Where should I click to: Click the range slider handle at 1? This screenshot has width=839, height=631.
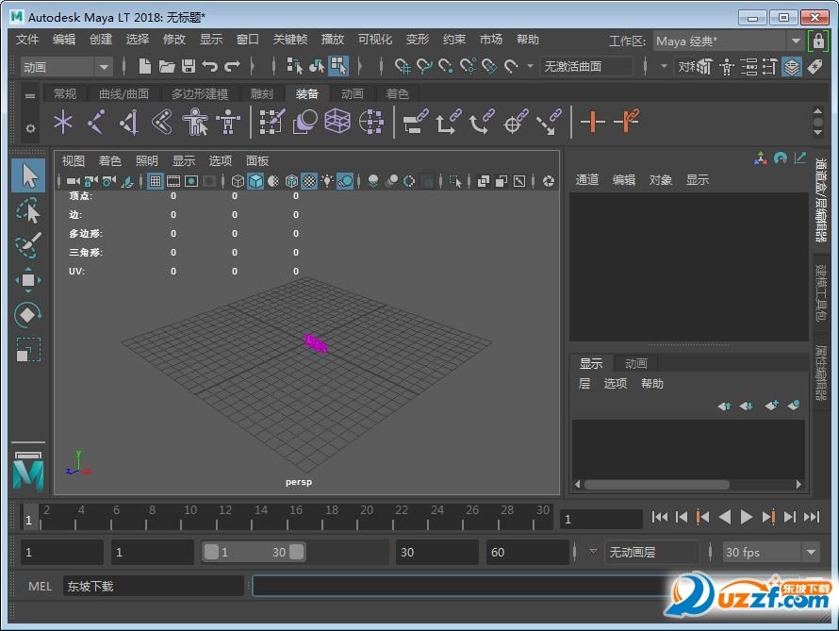pos(212,552)
